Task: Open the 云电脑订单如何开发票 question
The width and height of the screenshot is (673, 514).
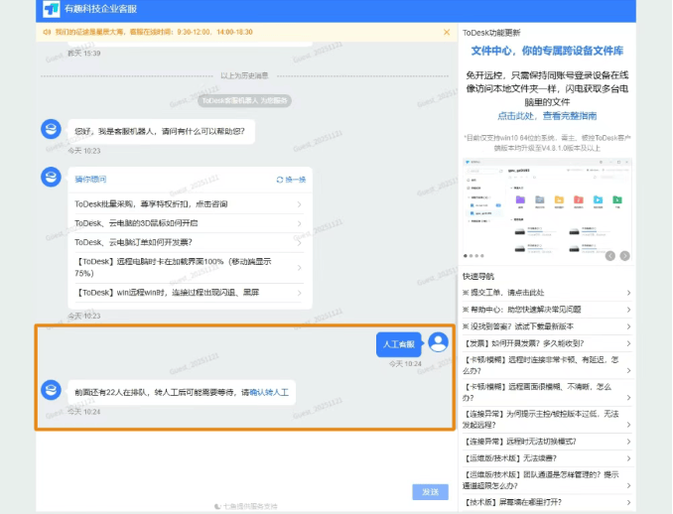Action: click(189, 243)
